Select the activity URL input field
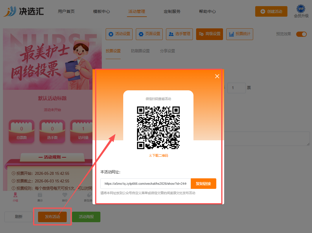Viewport: 312px width, 233px height. (145, 184)
